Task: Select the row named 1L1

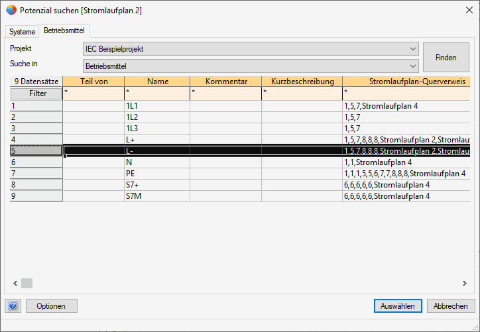Action: 157,105
